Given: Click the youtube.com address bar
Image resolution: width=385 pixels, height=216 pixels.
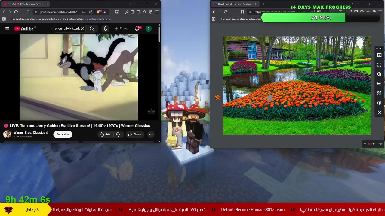Looking at the screenshot, I should tap(59, 12).
